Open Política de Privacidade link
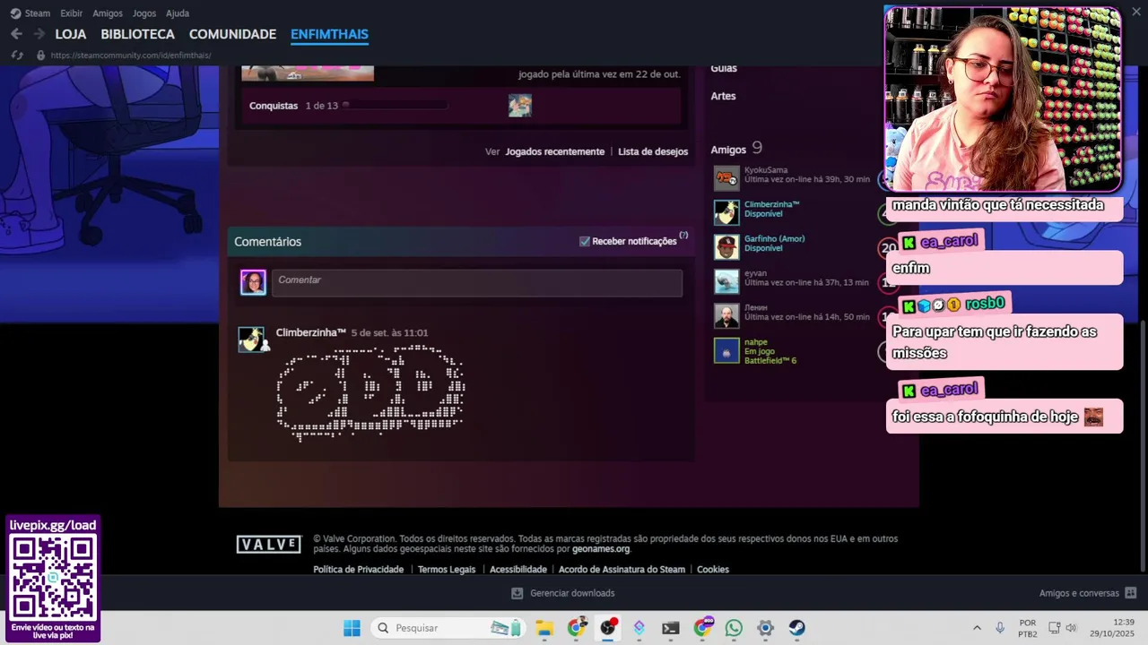The image size is (1148, 645). (x=359, y=570)
